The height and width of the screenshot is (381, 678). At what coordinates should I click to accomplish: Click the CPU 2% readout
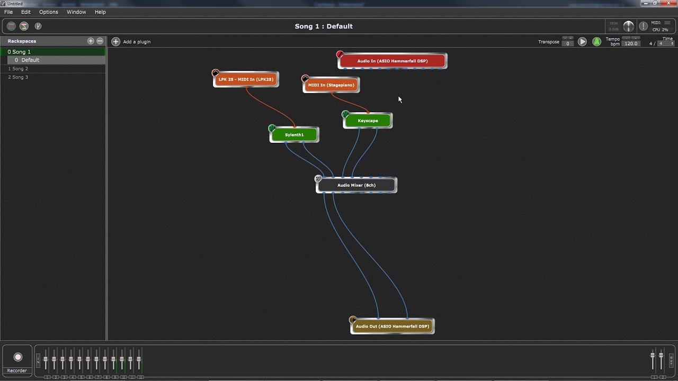[x=660, y=30]
